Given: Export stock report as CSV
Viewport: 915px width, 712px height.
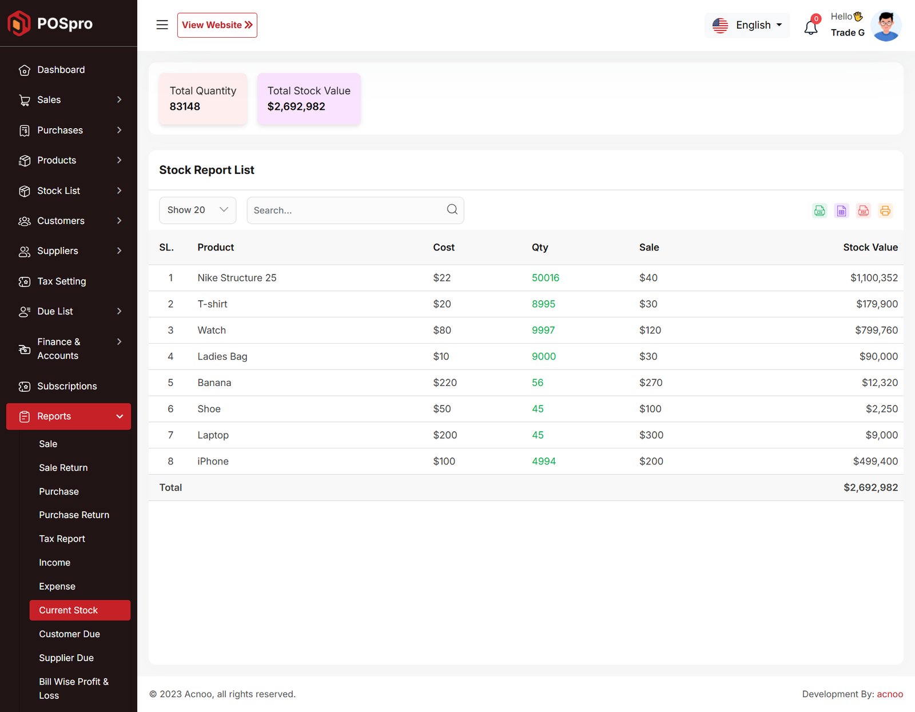Looking at the screenshot, I should tap(819, 210).
